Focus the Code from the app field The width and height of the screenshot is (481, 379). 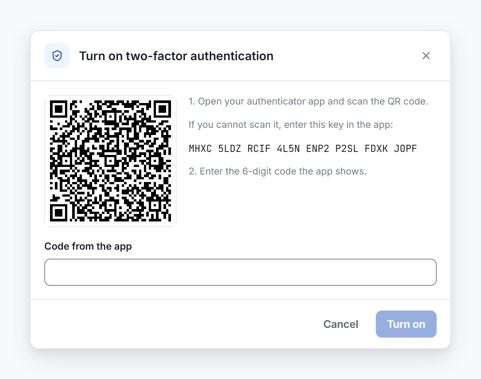[240, 272]
